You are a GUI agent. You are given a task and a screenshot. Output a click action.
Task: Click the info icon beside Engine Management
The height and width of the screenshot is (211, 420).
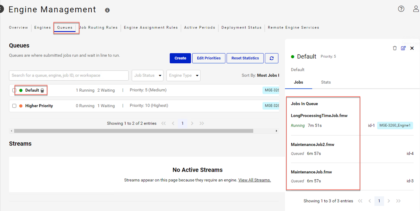107,10
